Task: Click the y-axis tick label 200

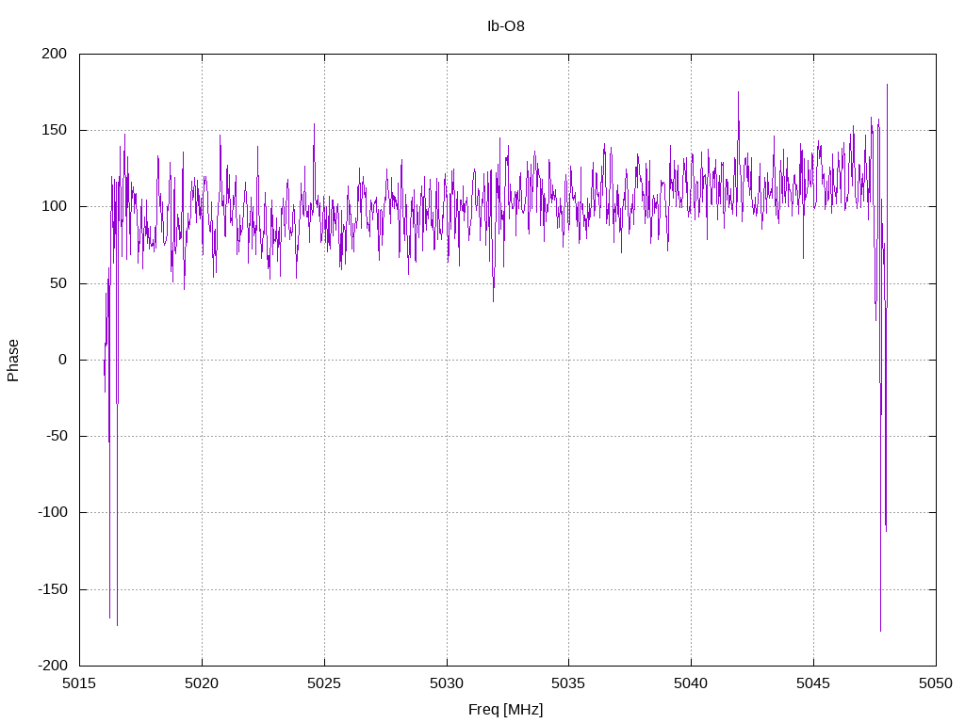Action: (x=54, y=54)
